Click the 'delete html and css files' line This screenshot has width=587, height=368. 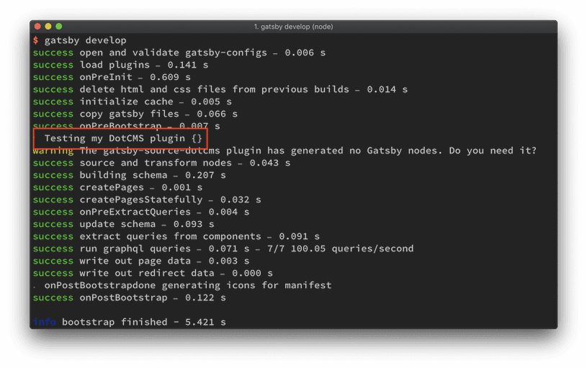220,89
